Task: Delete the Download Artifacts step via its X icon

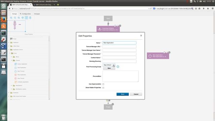Action: point(120,26)
